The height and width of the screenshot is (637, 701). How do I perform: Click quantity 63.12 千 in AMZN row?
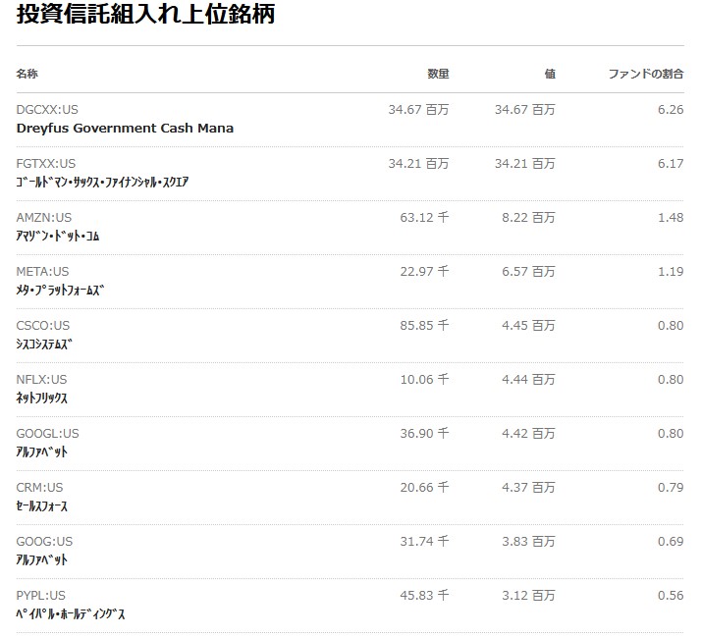(424, 218)
